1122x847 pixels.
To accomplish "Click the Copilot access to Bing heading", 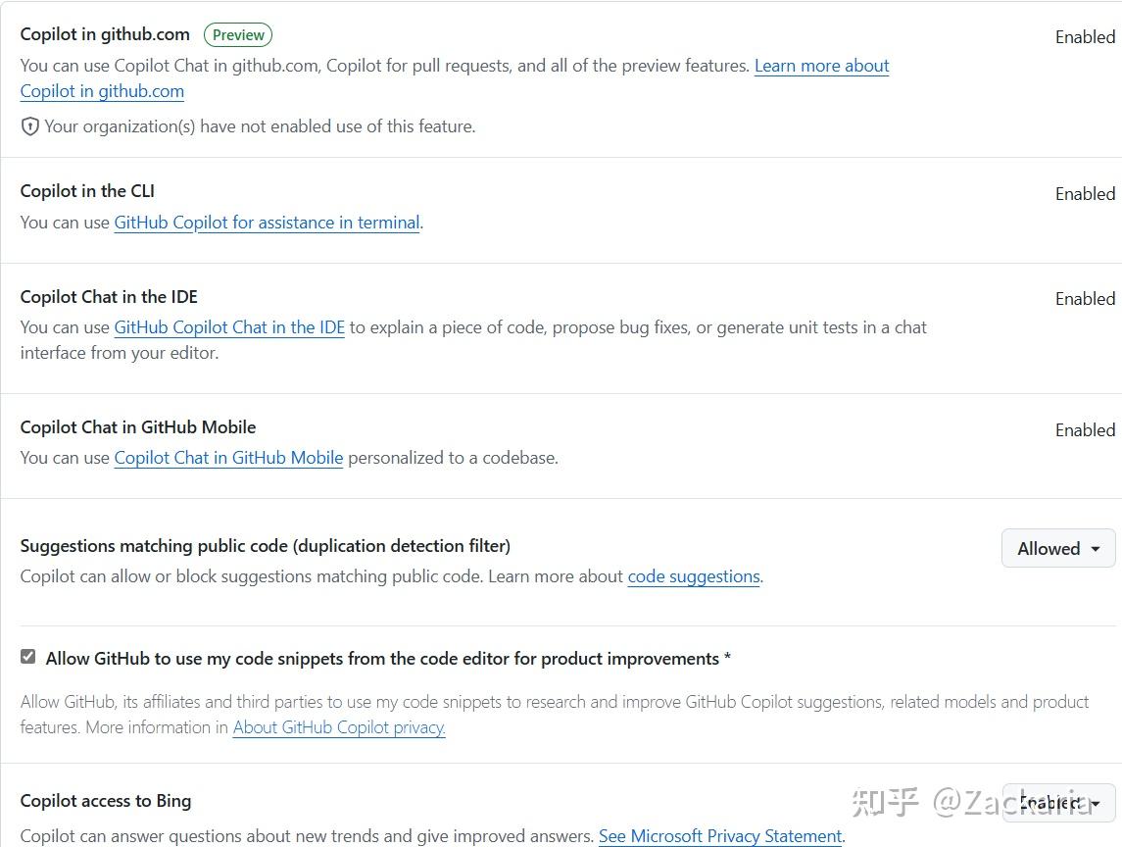I will (106, 801).
